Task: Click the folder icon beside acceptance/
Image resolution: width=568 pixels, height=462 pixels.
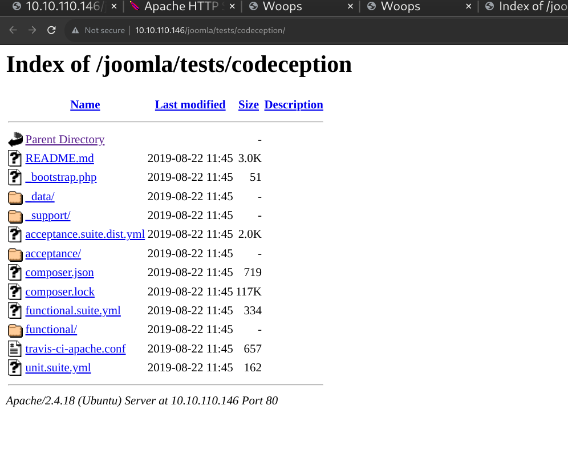Action: pos(15,254)
